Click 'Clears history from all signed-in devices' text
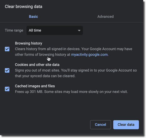This screenshot has width=146, height=138. [x=48, y=49]
